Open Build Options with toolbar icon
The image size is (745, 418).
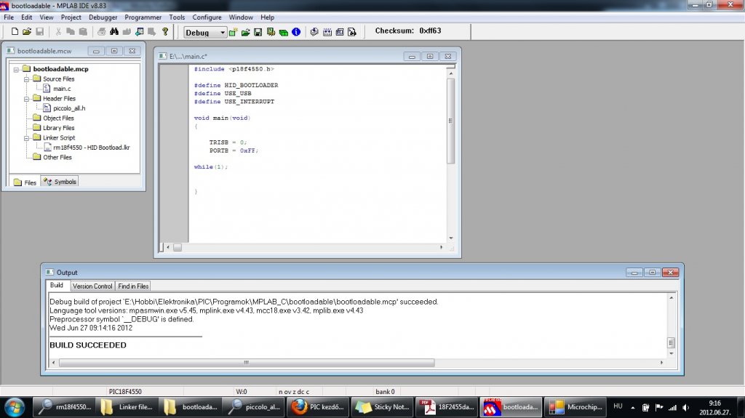(271, 32)
